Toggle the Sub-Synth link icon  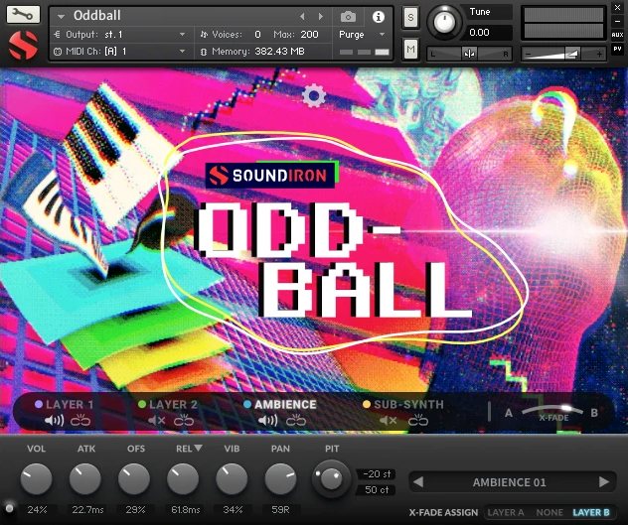[418, 421]
